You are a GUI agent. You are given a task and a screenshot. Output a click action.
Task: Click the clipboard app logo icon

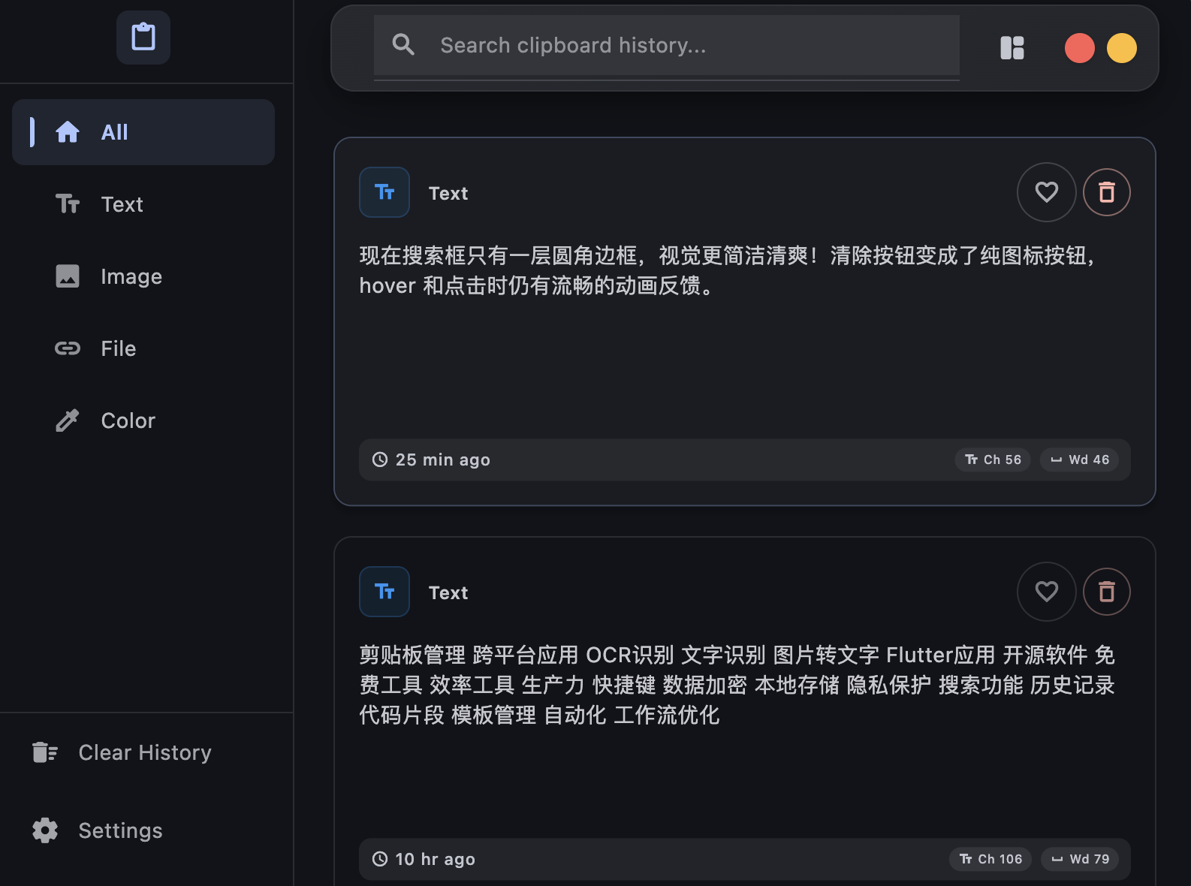pos(143,38)
